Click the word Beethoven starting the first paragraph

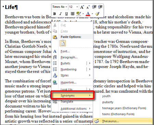[x=14, y=17]
